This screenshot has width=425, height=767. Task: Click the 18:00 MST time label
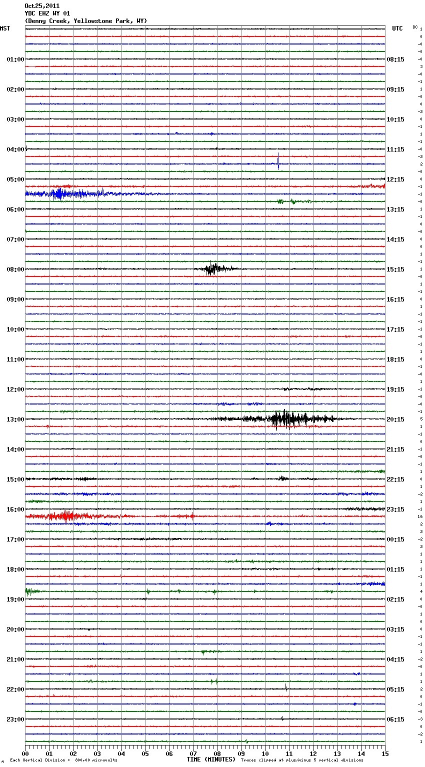point(15,569)
